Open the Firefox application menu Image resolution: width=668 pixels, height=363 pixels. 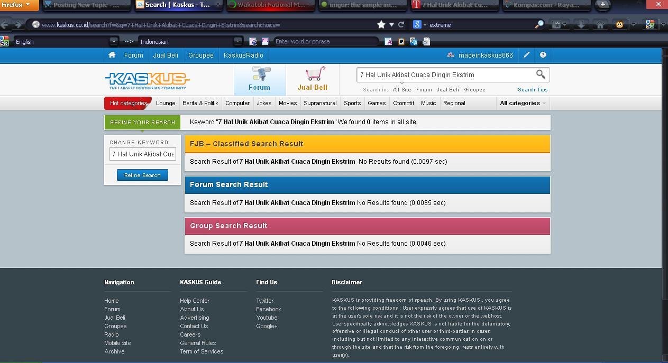(x=19, y=5)
